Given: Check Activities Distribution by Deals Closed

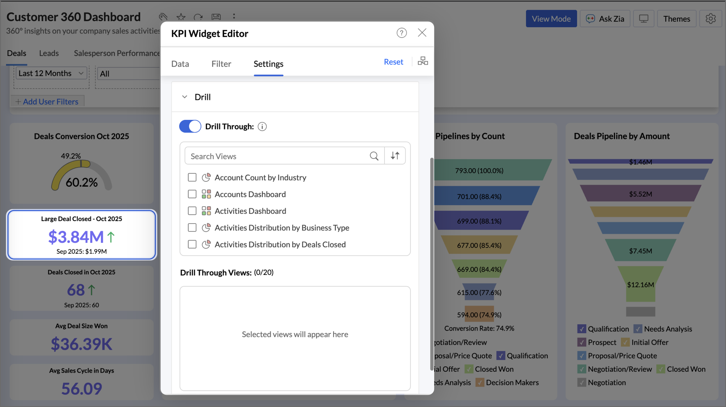Looking at the screenshot, I should [192, 245].
